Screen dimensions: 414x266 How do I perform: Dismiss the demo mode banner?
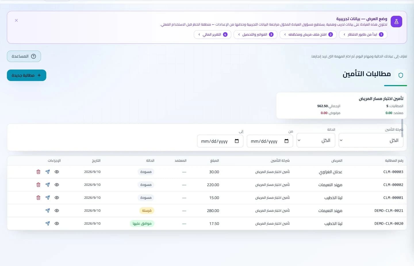pos(16,20)
